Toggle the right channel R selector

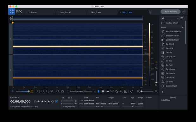(x=11, y=70)
